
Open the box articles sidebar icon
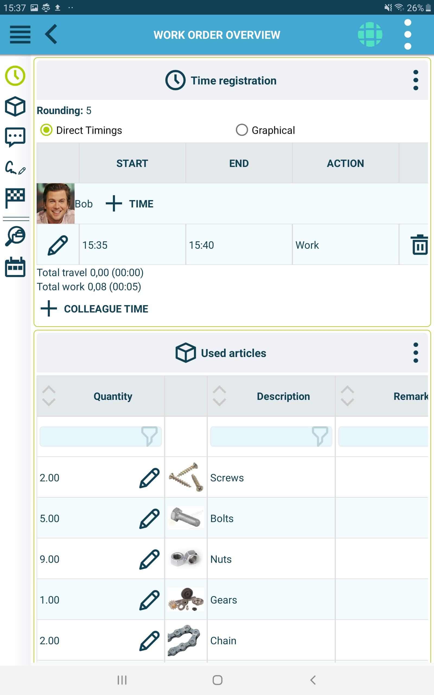click(x=15, y=106)
